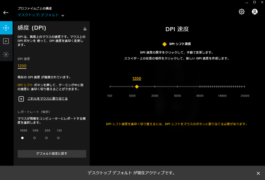This screenshot has height=180, width=265.
Task: Click デフォルト設定に戻す button
Action: [x=52, y=154]
